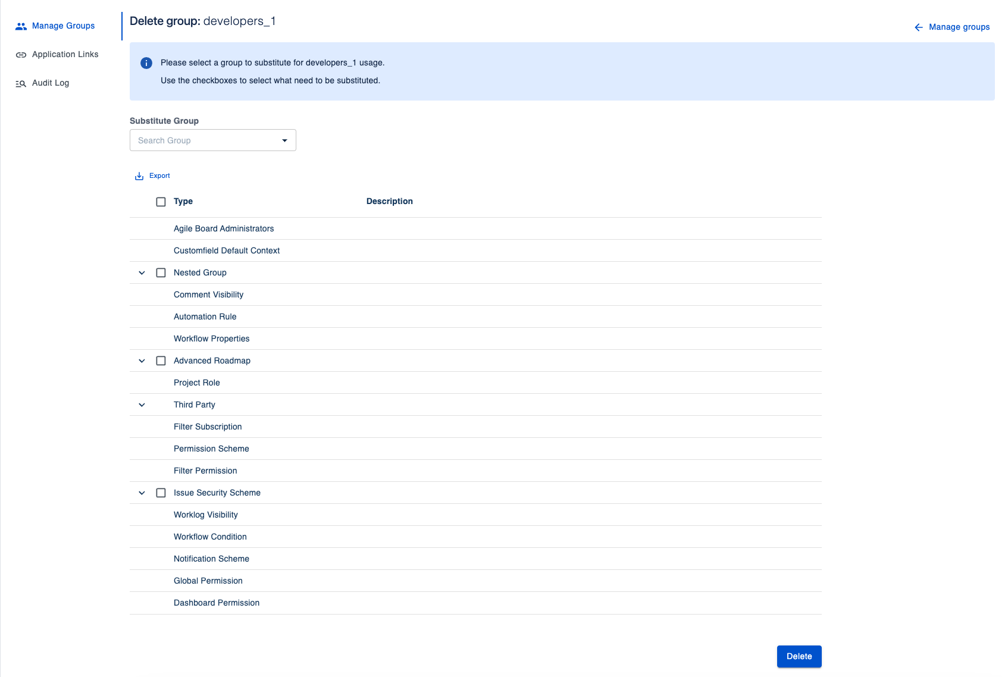Screen dimensions: 1008x677
Task: Toggle the select-all checkbox beside Type
Action: coord(161,202)
